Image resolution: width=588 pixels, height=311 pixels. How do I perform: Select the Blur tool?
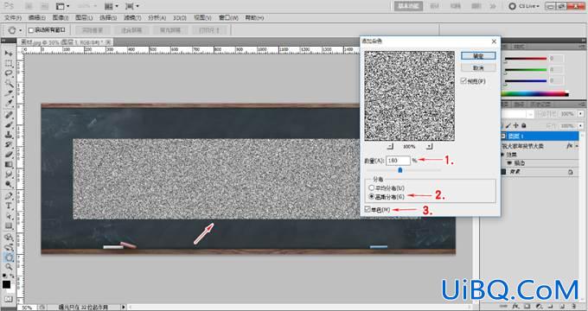pyautogui.click(x=9, y=175)
